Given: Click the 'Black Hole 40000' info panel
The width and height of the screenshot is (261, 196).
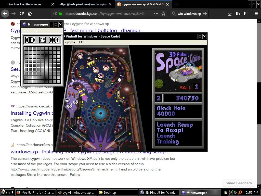Looking at the screenshot, I should point(178,112).
